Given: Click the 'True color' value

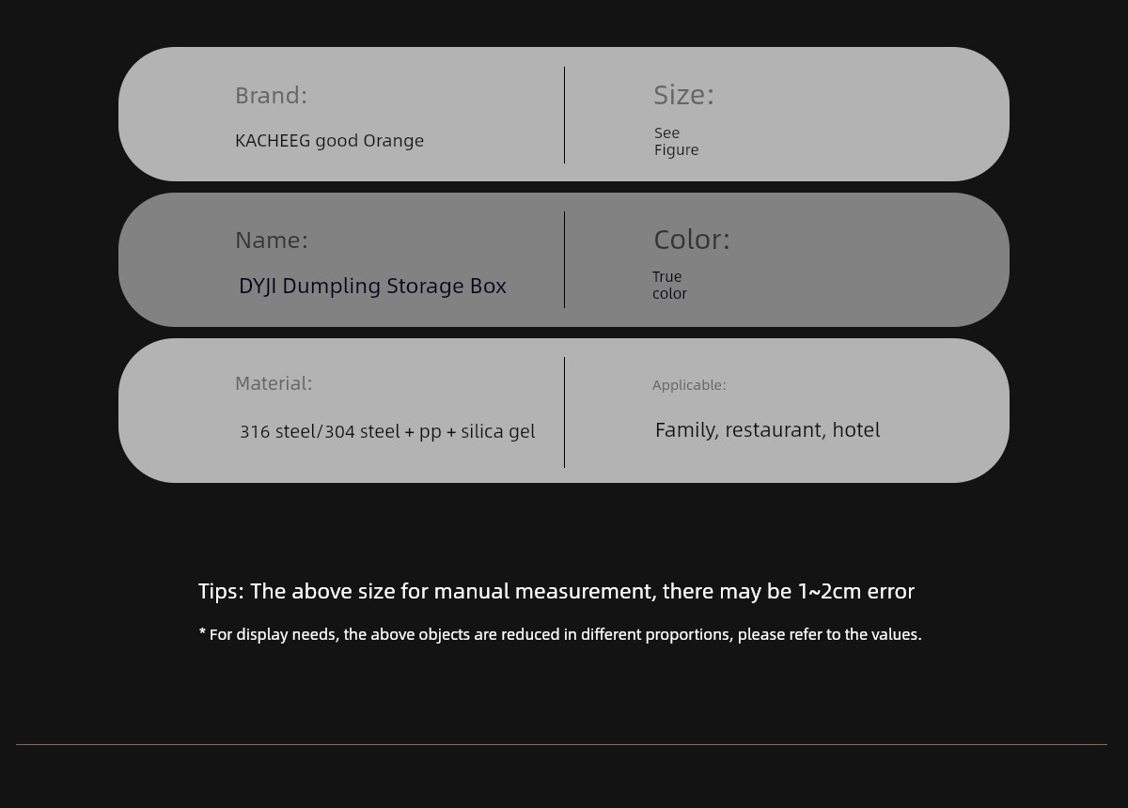Looking at the screenshot, I should point(669,285).
